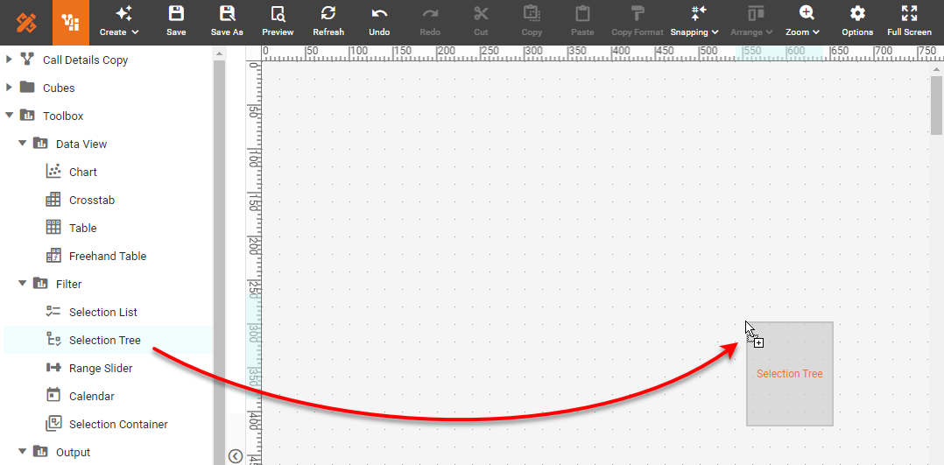Viewport: 944px width, 465px height.
Task: Click Save As in toolbar
Action: [227, 22]
